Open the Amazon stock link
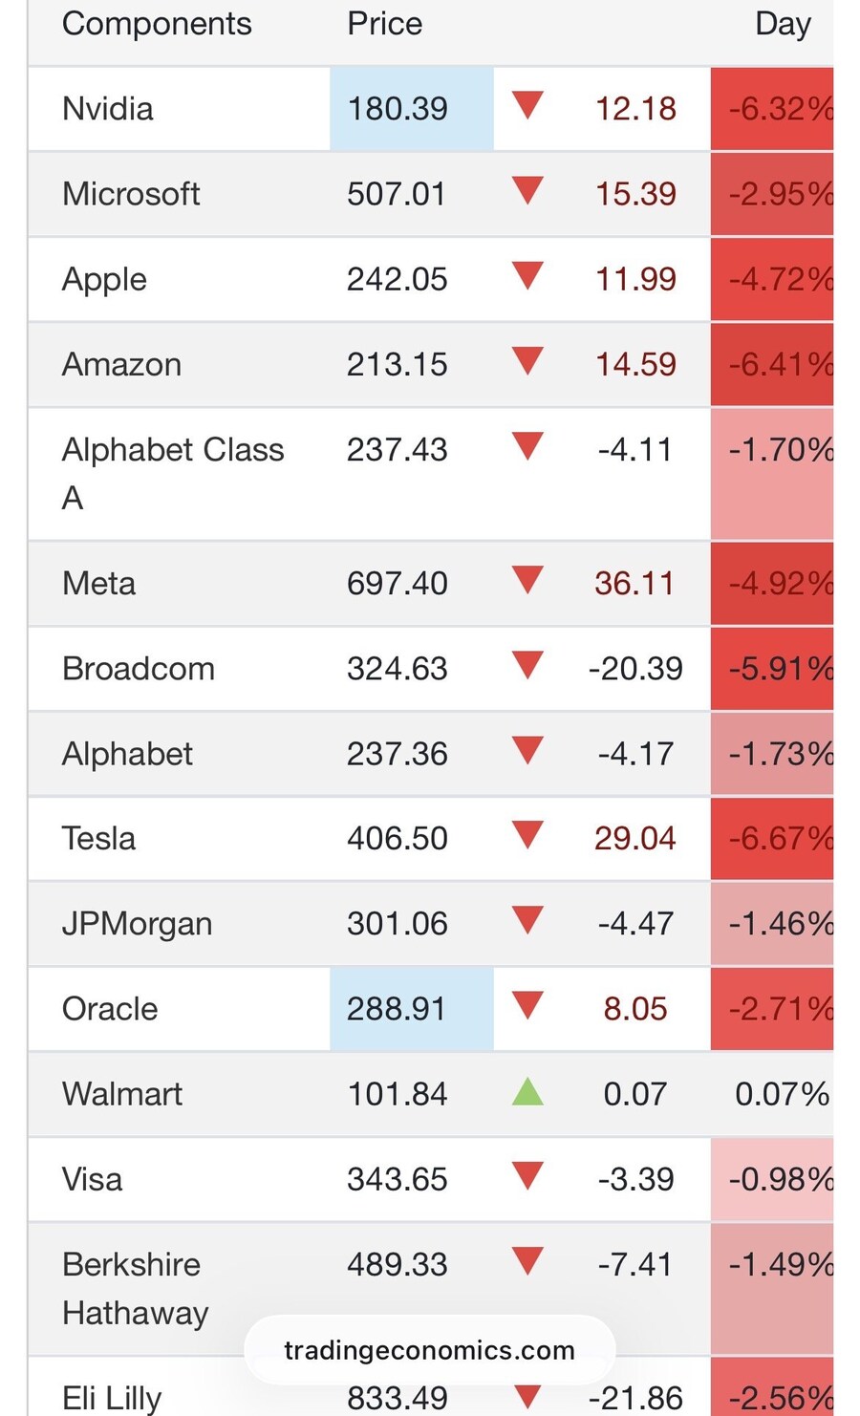The width and height of the screenshot is (860, 1416). coord(121,364)
